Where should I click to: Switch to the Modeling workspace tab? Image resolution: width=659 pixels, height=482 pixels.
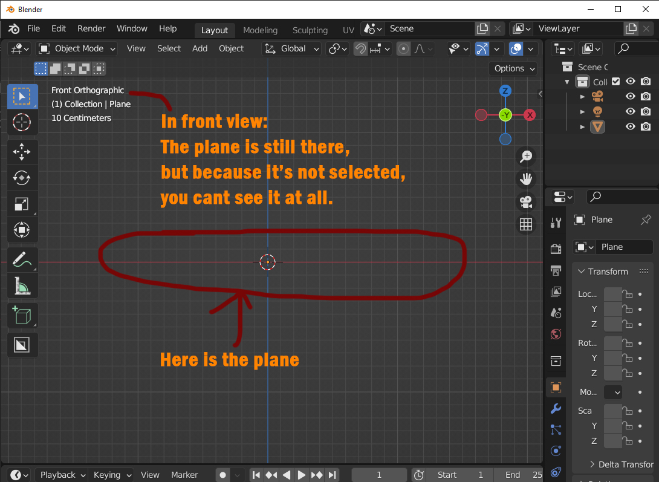pyautogui.click(x=260, y=30)
